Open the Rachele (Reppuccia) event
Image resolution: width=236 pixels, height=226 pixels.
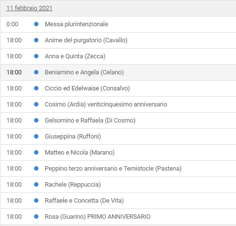pos(73,185)
